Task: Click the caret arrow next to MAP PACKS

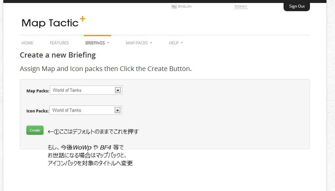Action: 151,43
